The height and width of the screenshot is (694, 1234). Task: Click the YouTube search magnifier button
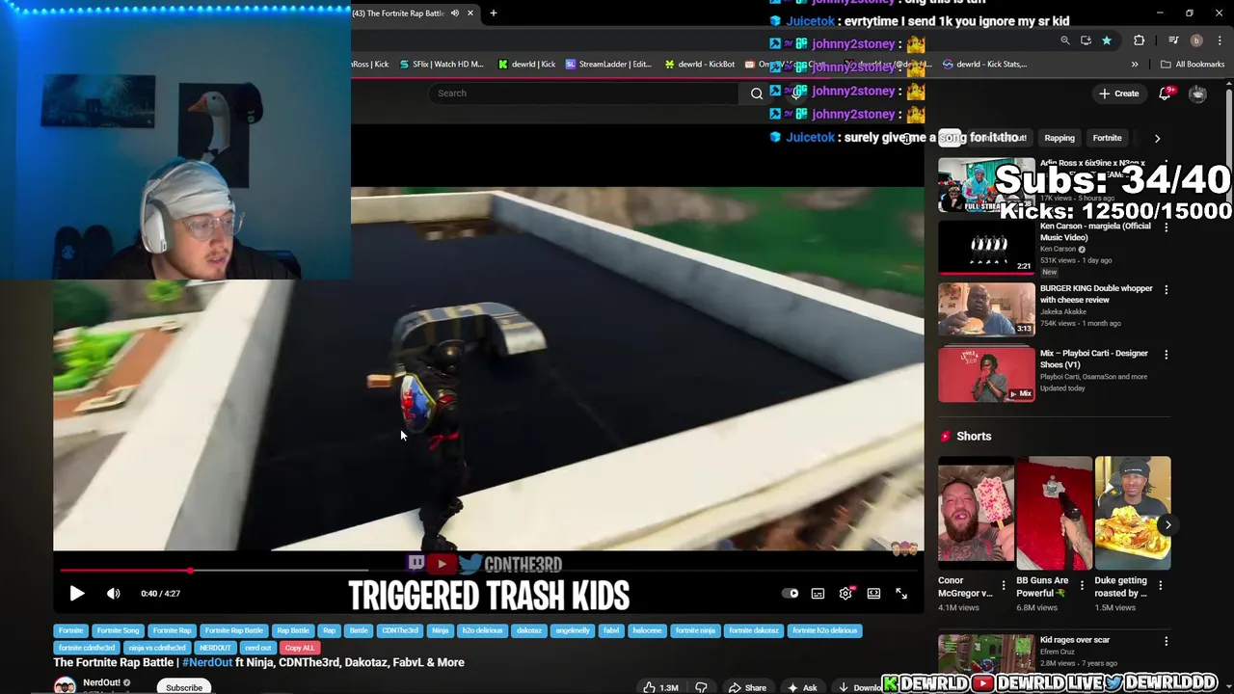[x=757, y=93]
